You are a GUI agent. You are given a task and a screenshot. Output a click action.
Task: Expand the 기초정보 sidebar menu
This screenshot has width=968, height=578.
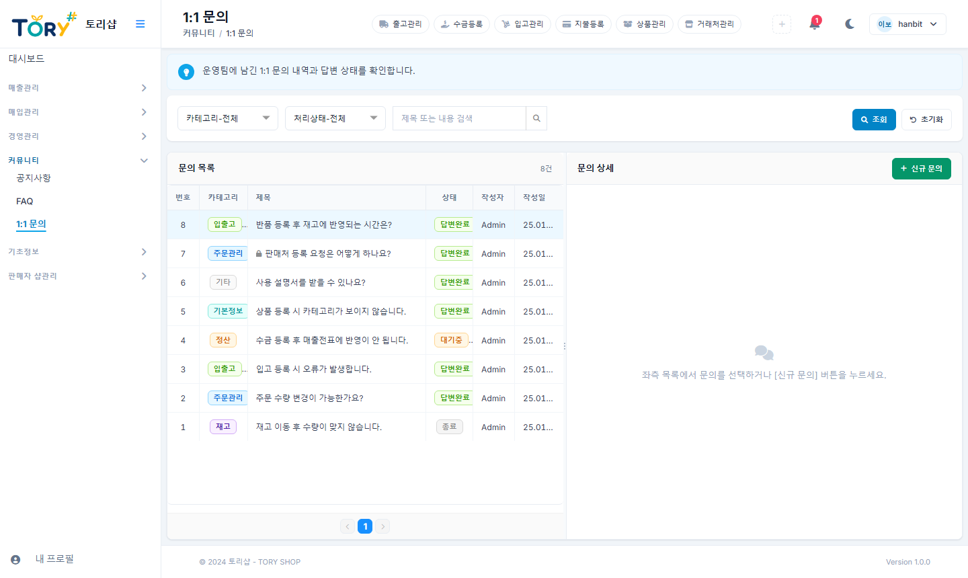tap(77, 252)
